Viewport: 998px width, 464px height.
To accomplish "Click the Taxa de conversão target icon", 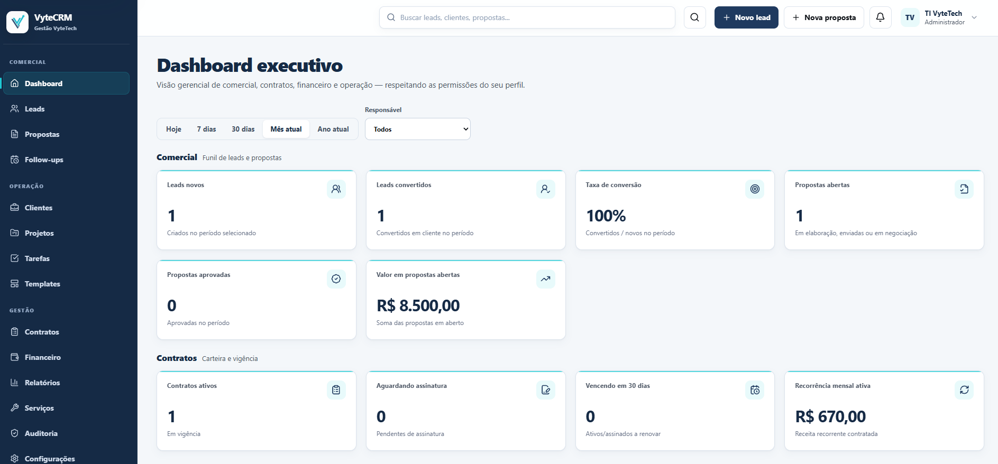I will click(755, 189).
